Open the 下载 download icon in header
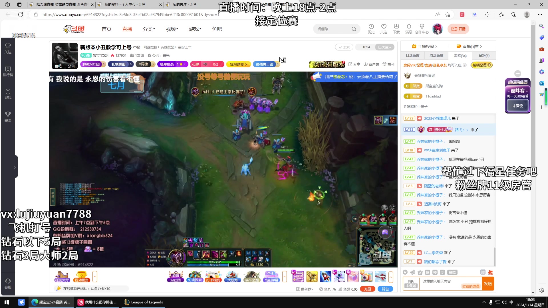 (x=396, y=29)
